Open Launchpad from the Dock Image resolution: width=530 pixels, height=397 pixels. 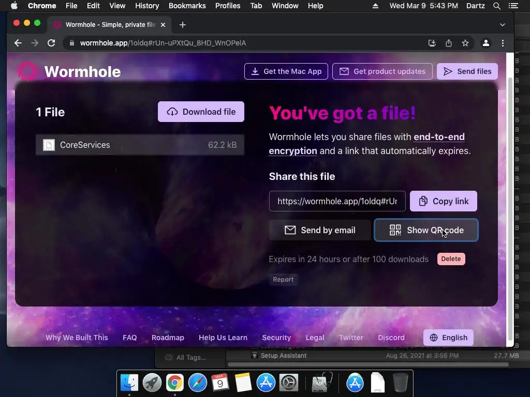152,383
